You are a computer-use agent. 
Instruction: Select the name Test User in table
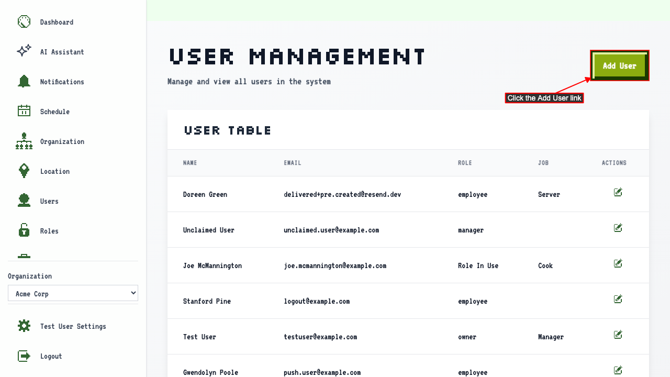tap(199, 337)
